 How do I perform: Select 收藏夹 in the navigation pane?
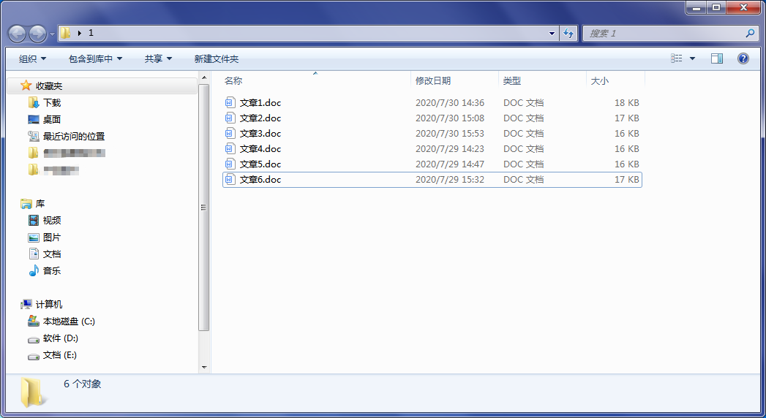click(49, 85)
